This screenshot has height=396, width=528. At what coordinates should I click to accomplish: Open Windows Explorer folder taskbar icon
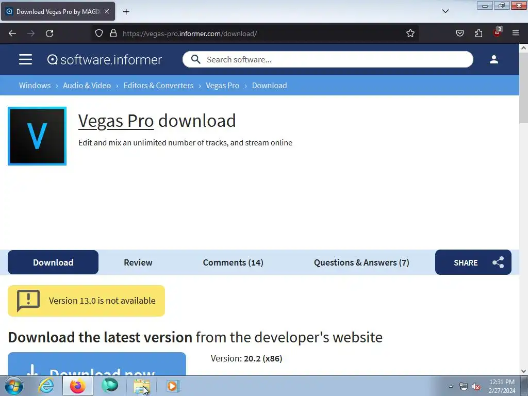coord(142,386)
